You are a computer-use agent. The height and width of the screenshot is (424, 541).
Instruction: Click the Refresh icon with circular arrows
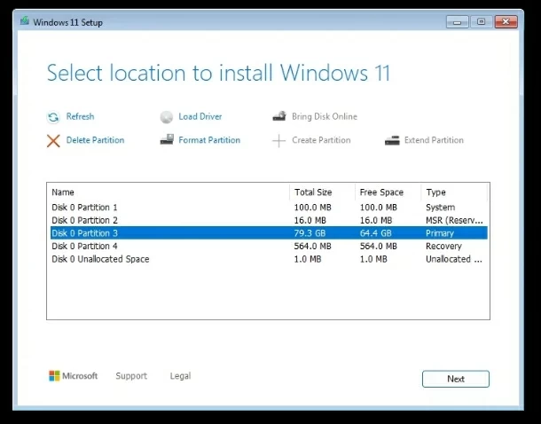coord(53,117)
